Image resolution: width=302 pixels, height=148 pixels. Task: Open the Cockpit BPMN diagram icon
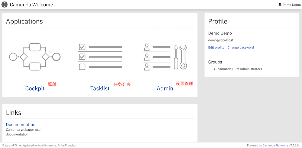click(35, 57)
